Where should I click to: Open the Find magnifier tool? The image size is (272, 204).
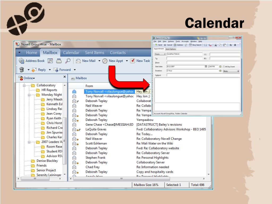pyautogui.click(x=68, y=61)
